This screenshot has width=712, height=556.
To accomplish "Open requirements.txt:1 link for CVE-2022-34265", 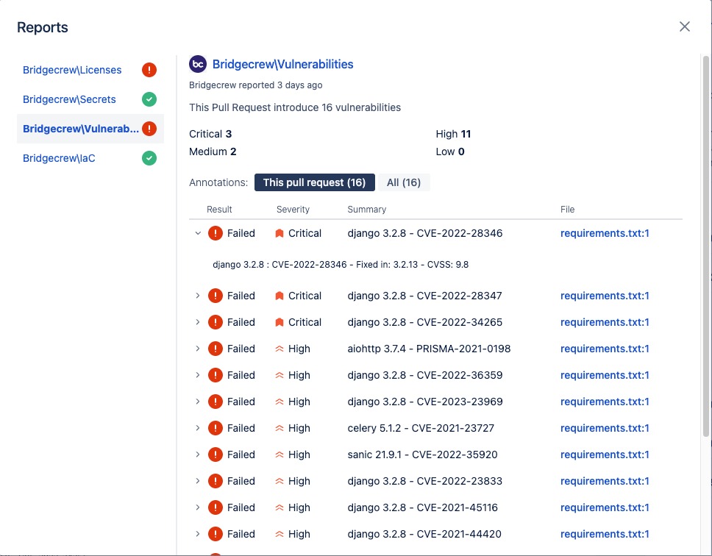I will [x=605, y=322].
